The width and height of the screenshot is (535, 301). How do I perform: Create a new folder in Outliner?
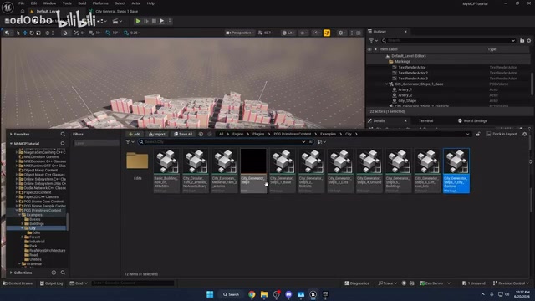click(522, 41)
